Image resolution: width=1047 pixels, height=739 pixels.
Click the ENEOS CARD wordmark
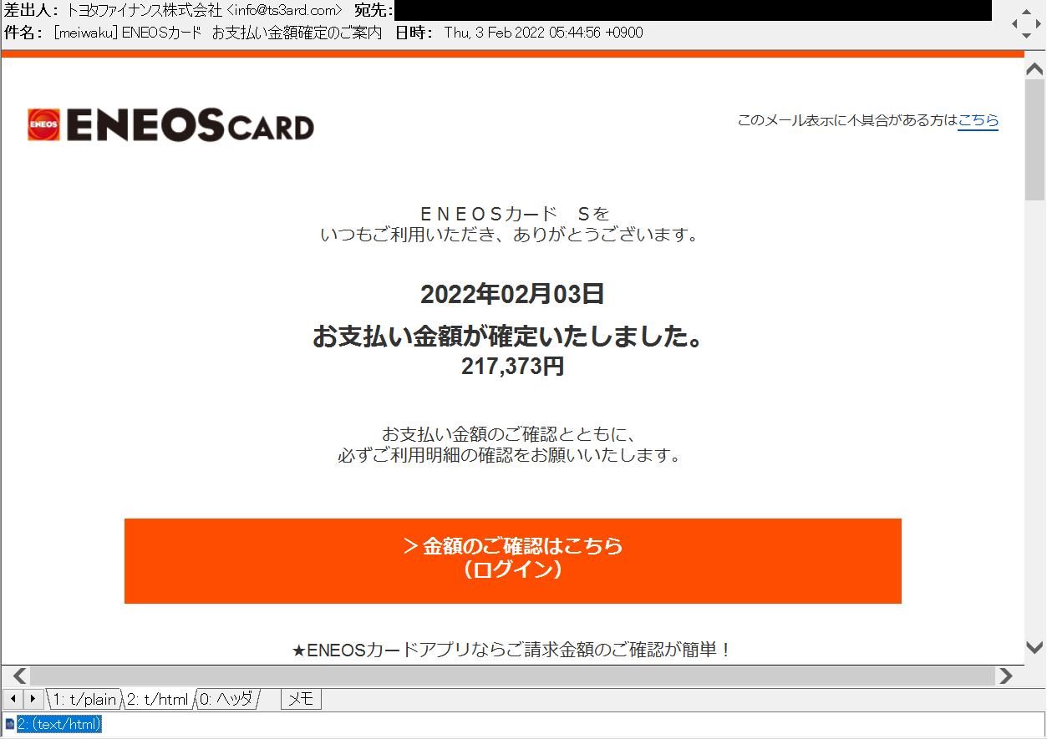click(191, 125)
